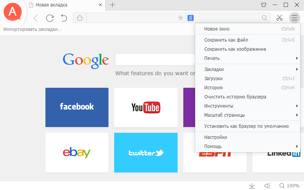Select the Новая вкладка tab
The height and width of the screenshot is (190, 304).
pyautogui.click(x=66, y=5)
